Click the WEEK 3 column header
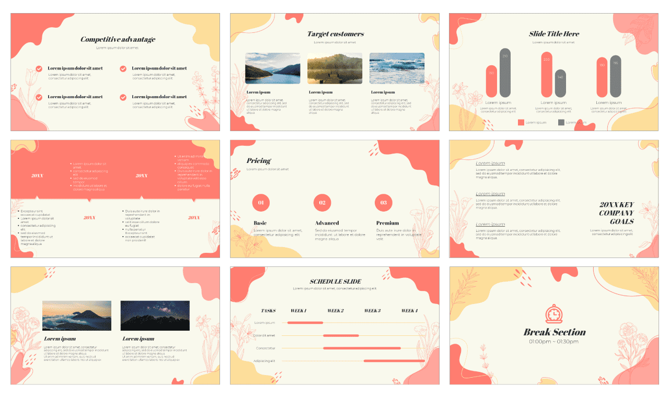Screen dimensions: 669x397 [372, 311]
